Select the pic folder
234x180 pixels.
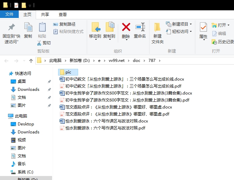[x=68, y=72]
